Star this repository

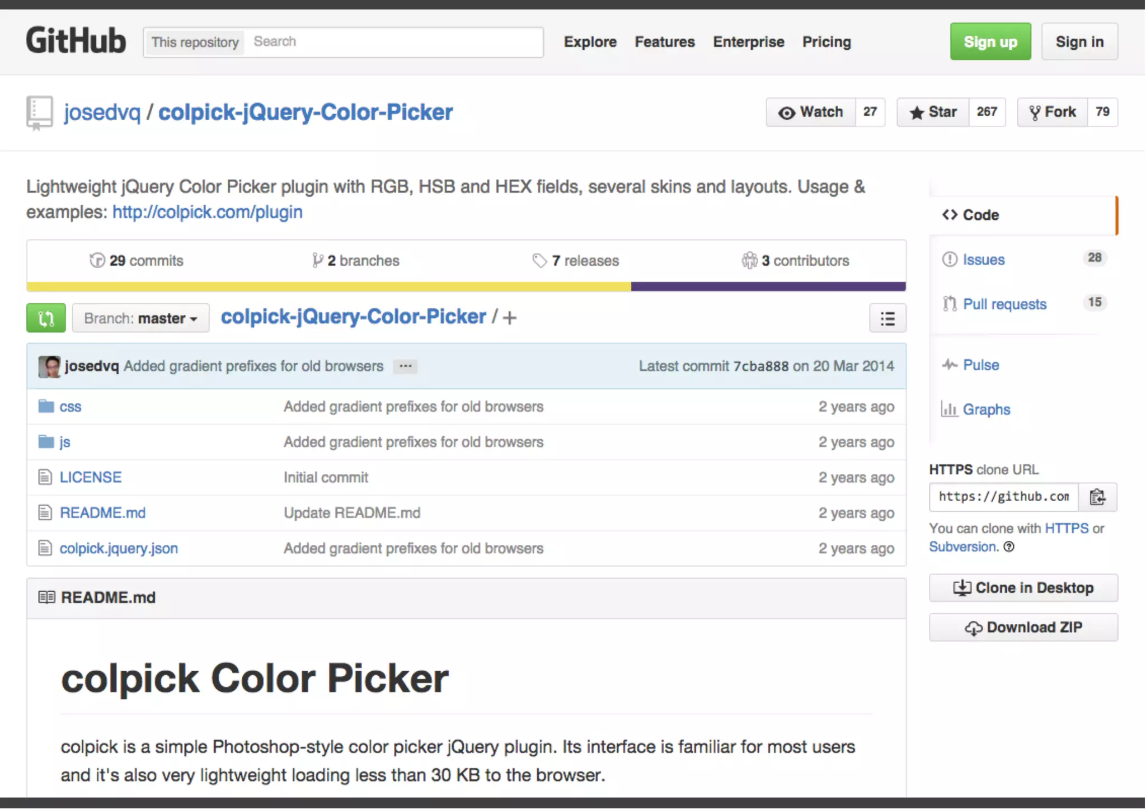coord(933,112)
